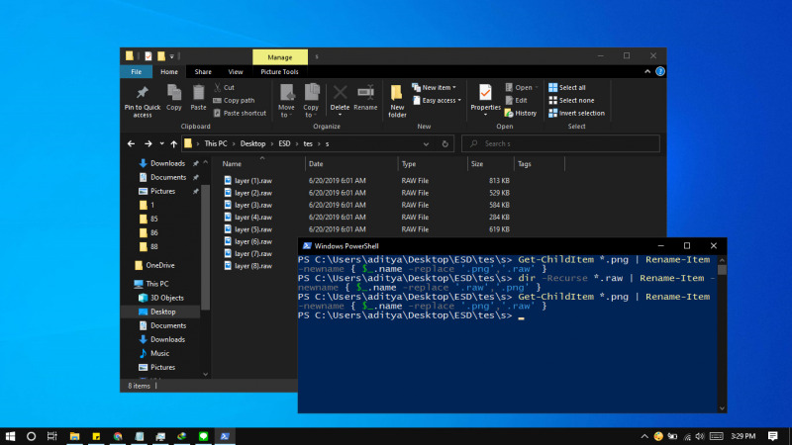Click Paste shortcut in ribbon
This screenshot has width=792, height=445.
pyautogui.click(x=240, y=113)
